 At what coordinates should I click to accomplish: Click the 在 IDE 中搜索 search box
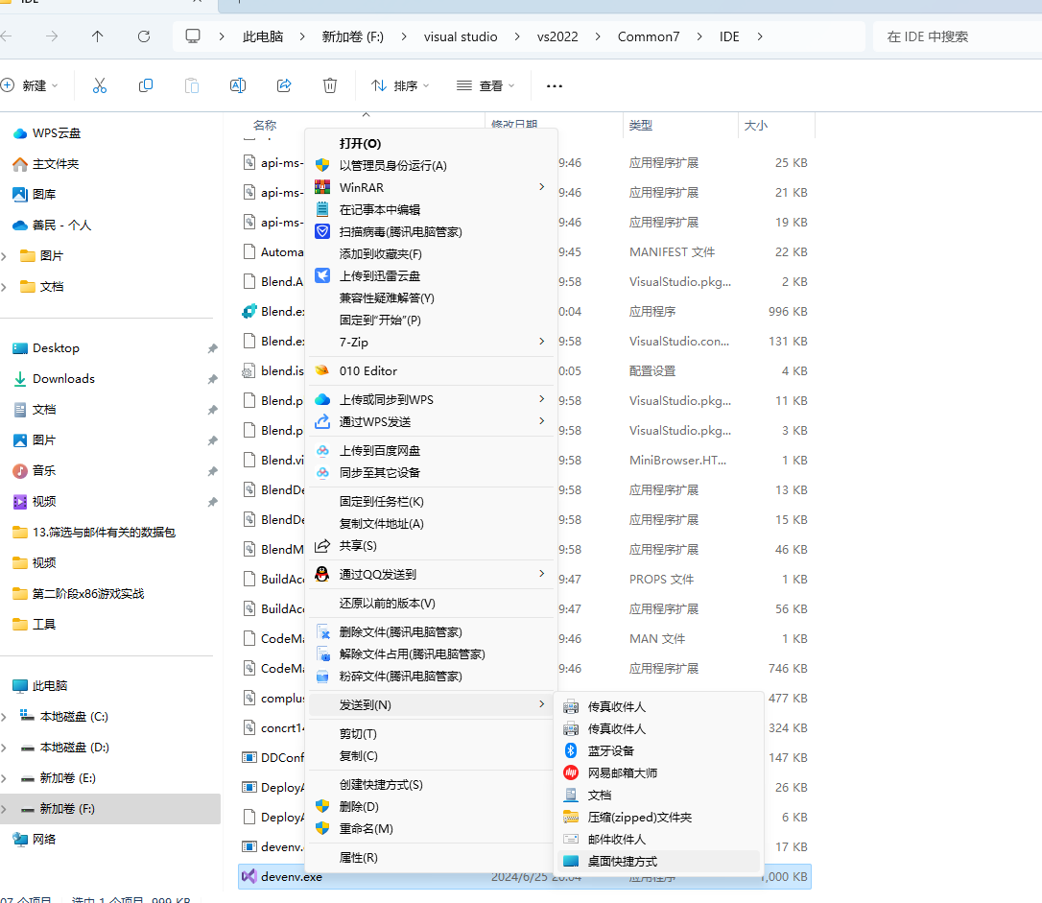957,36
